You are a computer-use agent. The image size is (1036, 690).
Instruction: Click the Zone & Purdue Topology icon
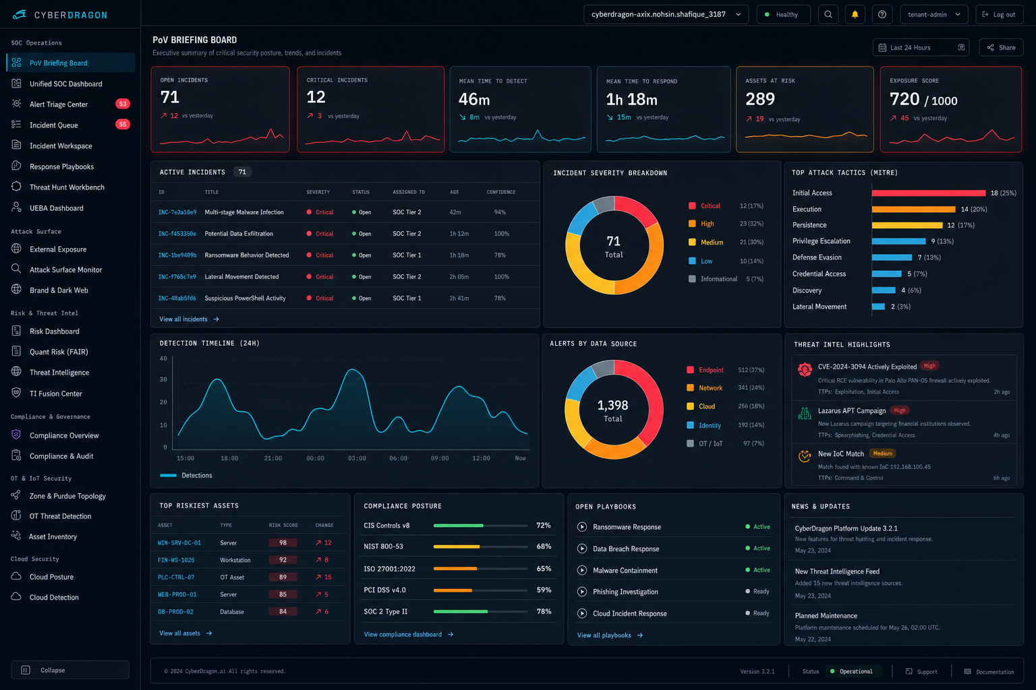click(17, 495)
